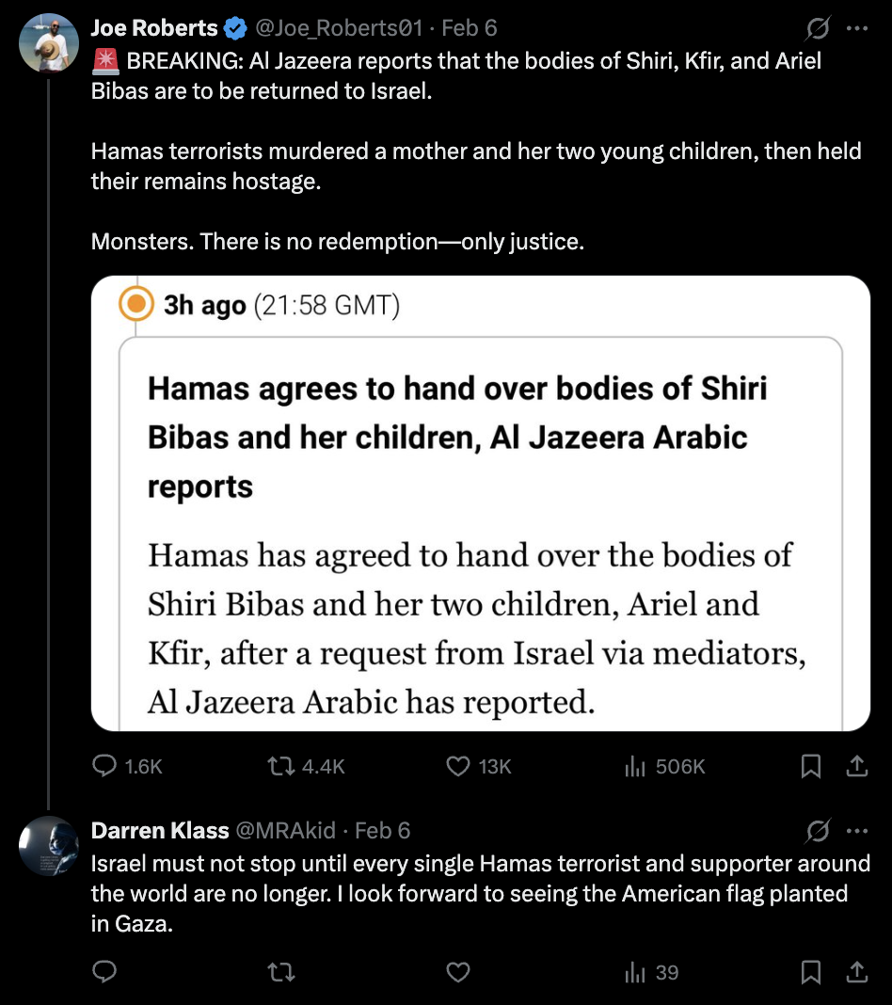The height and width of the screenshot is (1005, 892).
Task: Open Grok icon on Darren Klass' reply
Action: (x=819, y=830)
